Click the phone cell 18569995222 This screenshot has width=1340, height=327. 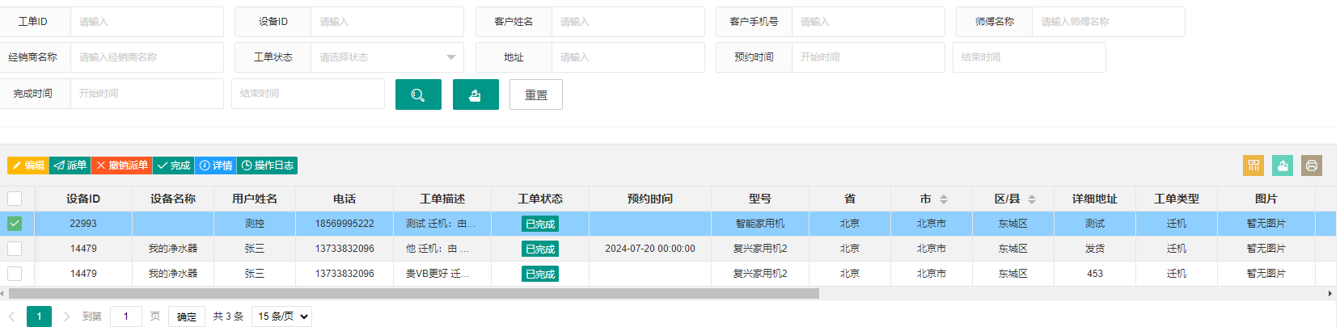[345, 224]
